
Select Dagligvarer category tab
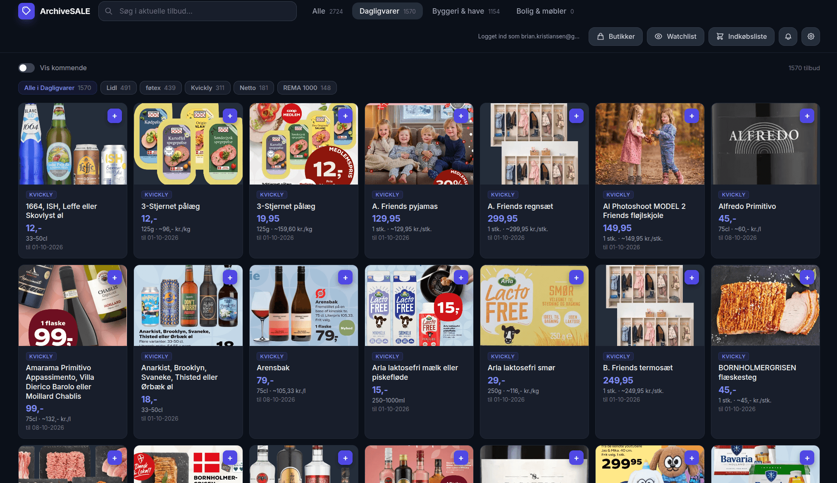(387, 11)
